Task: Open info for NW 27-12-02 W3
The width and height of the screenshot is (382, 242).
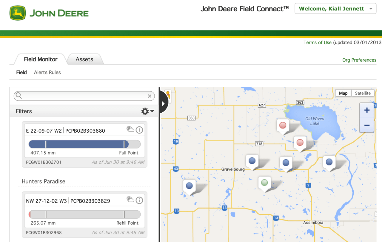Action: [139, 200]
